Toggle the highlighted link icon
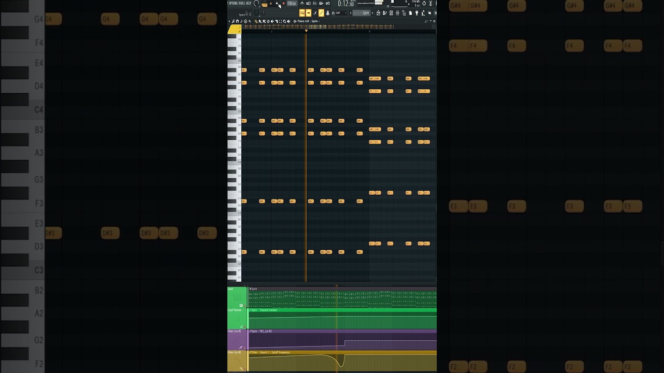This screenshot has width=664, height=373. 321,13
